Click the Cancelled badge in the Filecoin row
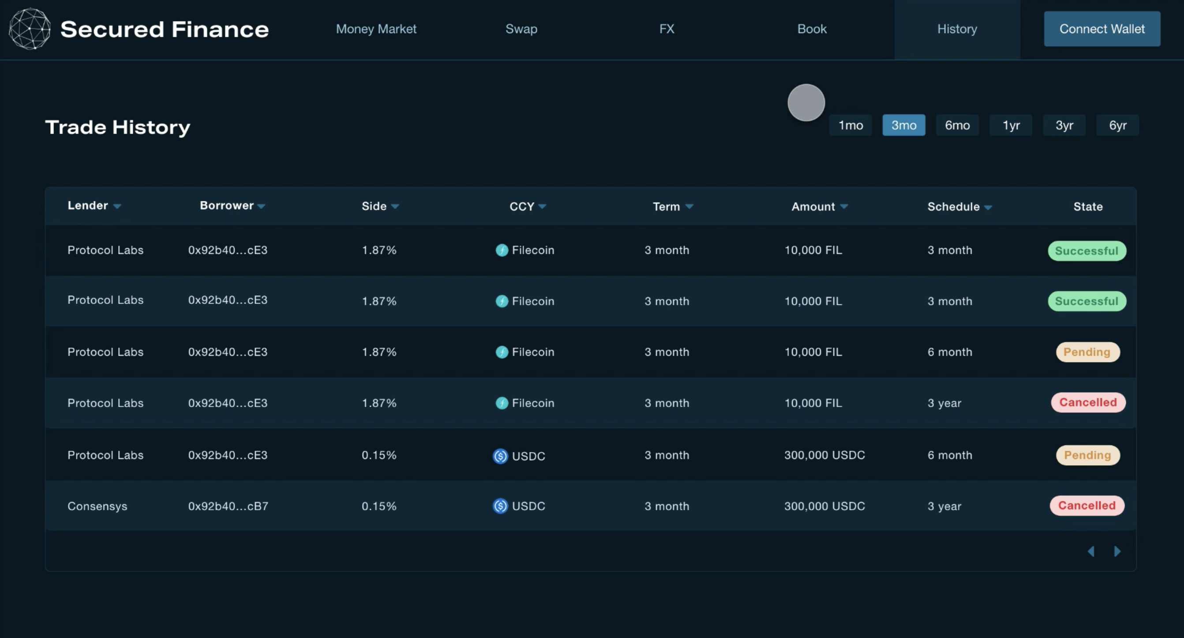 1088,403
